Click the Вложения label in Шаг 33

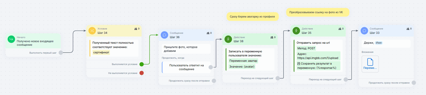coord(367,52)
